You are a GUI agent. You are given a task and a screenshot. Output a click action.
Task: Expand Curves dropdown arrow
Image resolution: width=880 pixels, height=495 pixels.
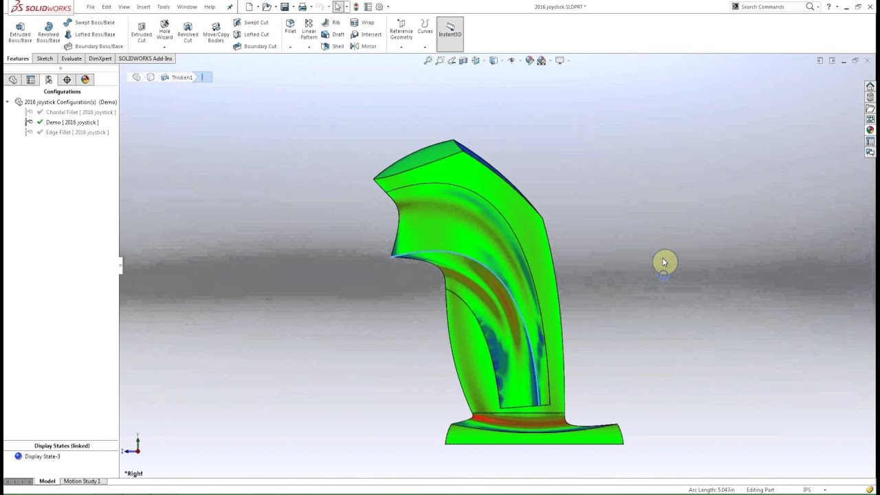(x=425, y=47)
